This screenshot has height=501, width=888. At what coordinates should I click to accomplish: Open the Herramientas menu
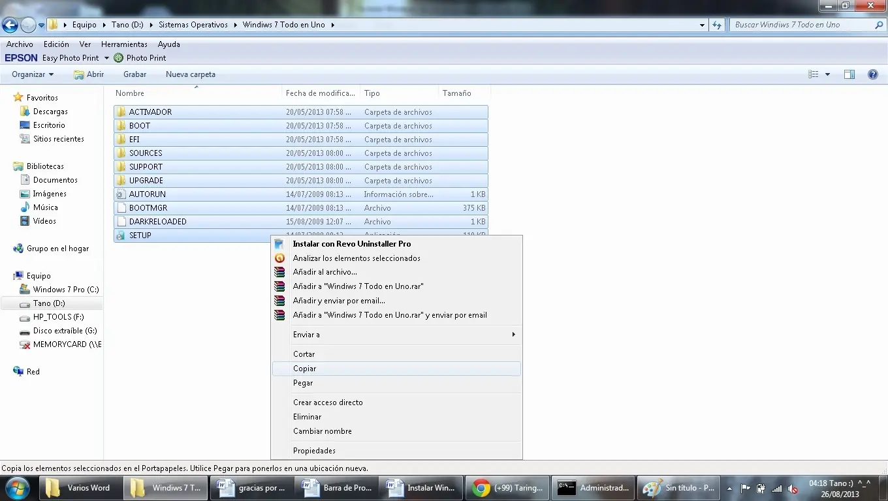pos(124,44)
